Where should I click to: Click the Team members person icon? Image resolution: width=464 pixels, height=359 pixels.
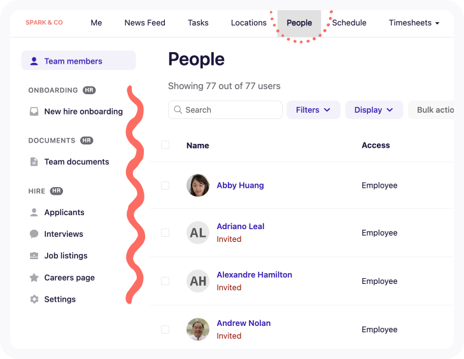tap(34, 61)
